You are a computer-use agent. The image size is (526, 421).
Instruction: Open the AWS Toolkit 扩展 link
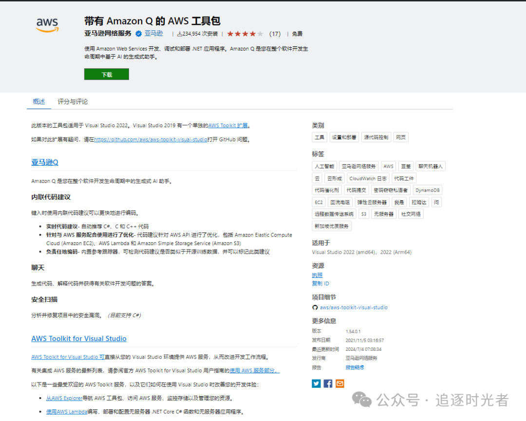coord(228,125)
